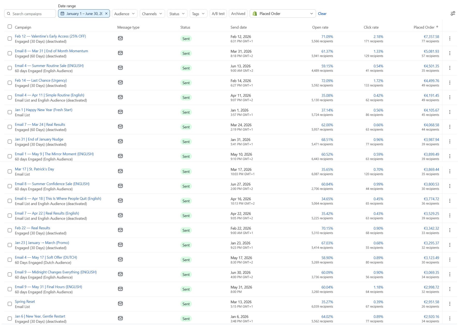This screenshot has width=458, height=325.
Task: Select checkbox for Jan 23 January → March Promo
Action: tap(10, 245)
